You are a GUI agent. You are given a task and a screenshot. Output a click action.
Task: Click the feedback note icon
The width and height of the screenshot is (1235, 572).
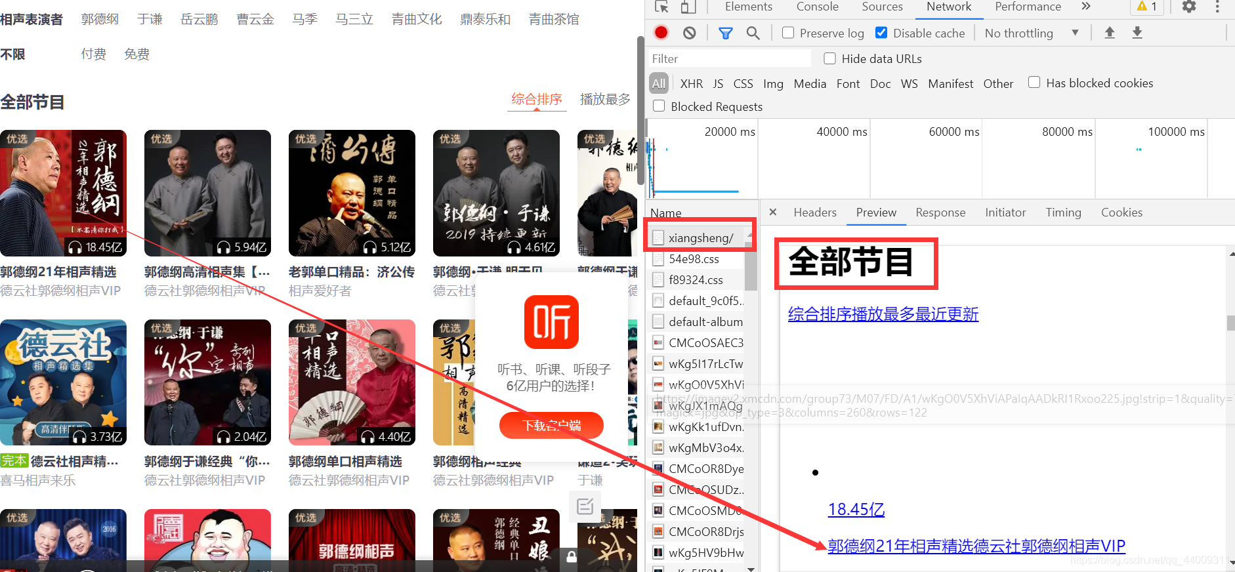pos(585,506)
